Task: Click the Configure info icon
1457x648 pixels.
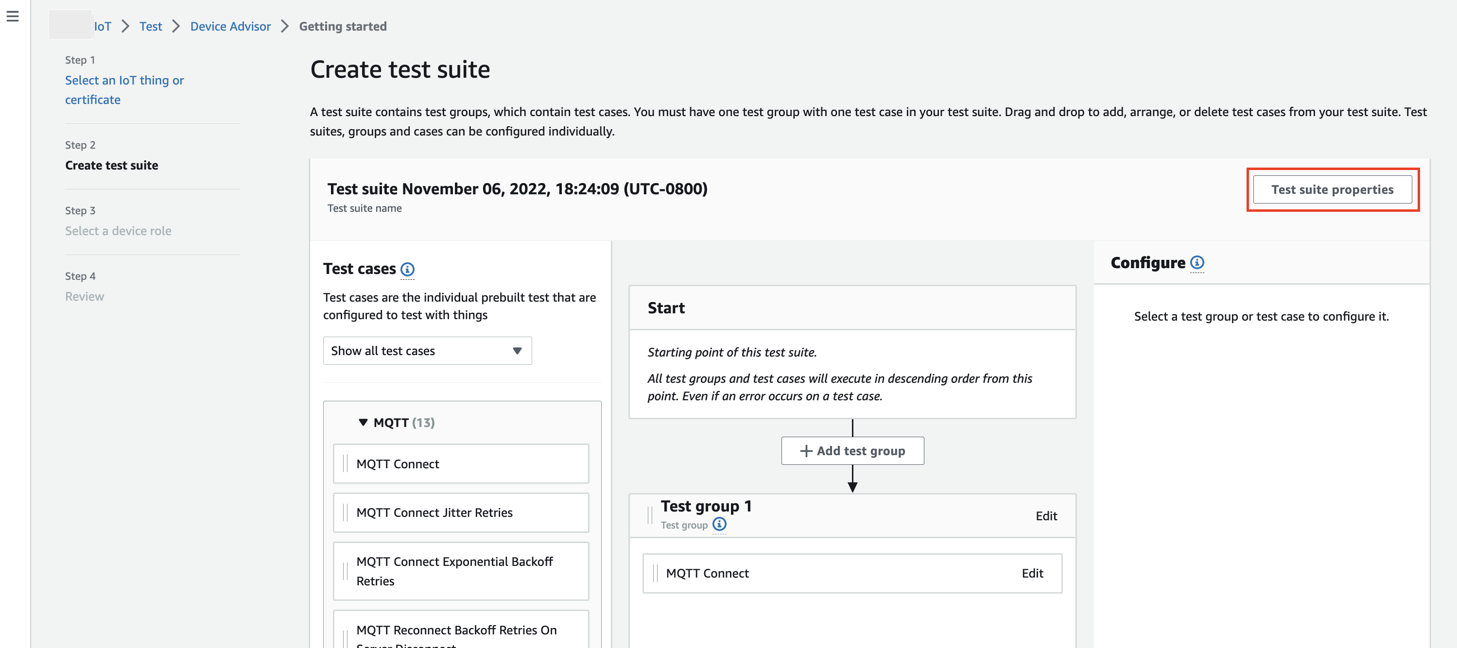Action: point(1197,262)
